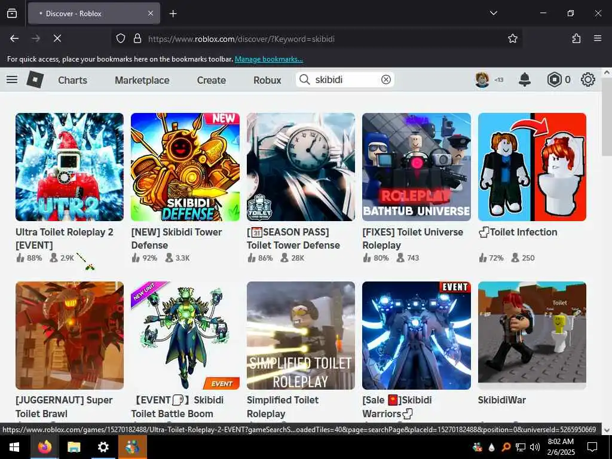This screenshot has height=459, width=612.
Task: Open the Firefox extensions icon
Action: 576,38
